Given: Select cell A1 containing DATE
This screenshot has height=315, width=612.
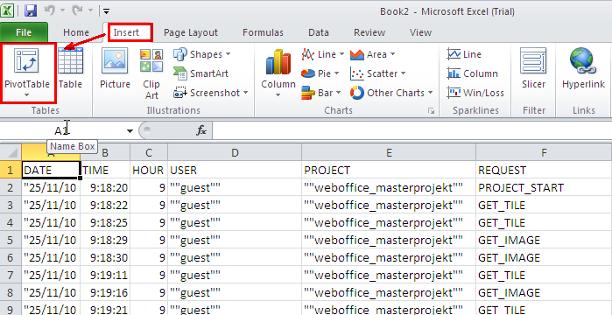Looking at the screenshot, I should pos(51,170).
